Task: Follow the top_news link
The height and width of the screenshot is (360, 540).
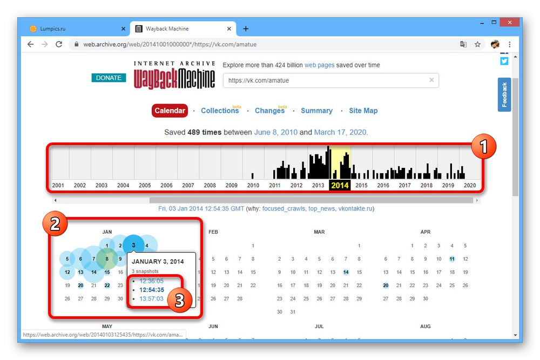Action: (321, 208)
